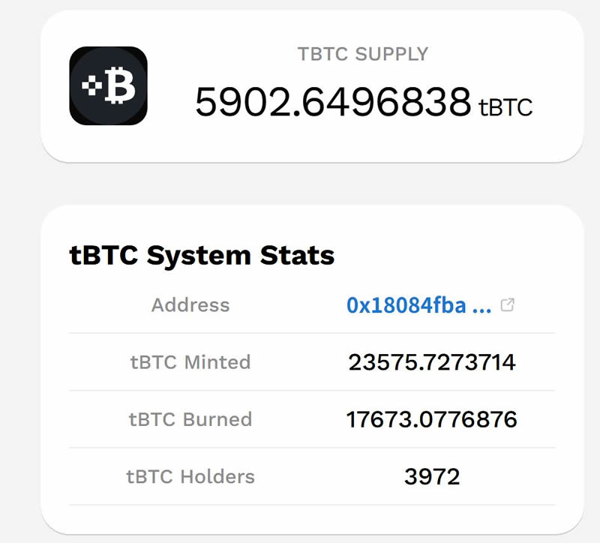
Task: Click the divider line below the tBTC Minted row
Action: pyautogui.click(x=312, y=391)
